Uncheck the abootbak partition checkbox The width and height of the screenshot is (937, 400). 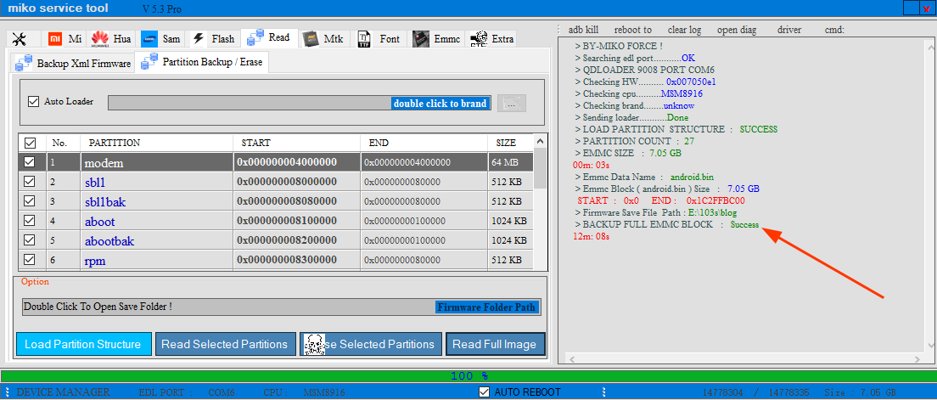coord(29,239)
